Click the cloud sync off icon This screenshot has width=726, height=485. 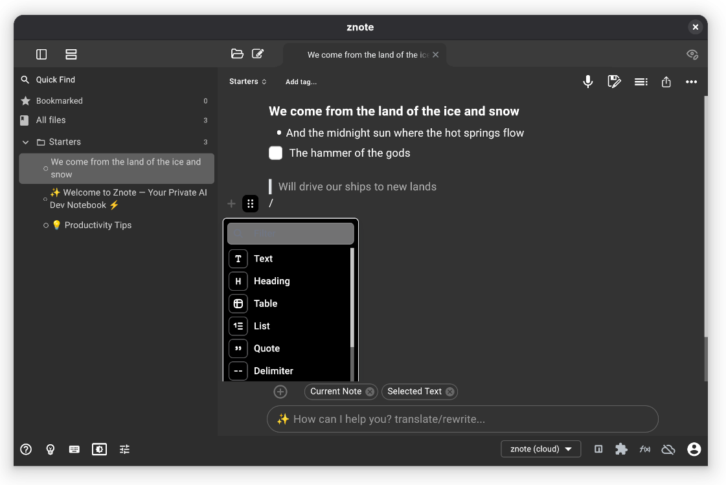click(x=668, y=449)
